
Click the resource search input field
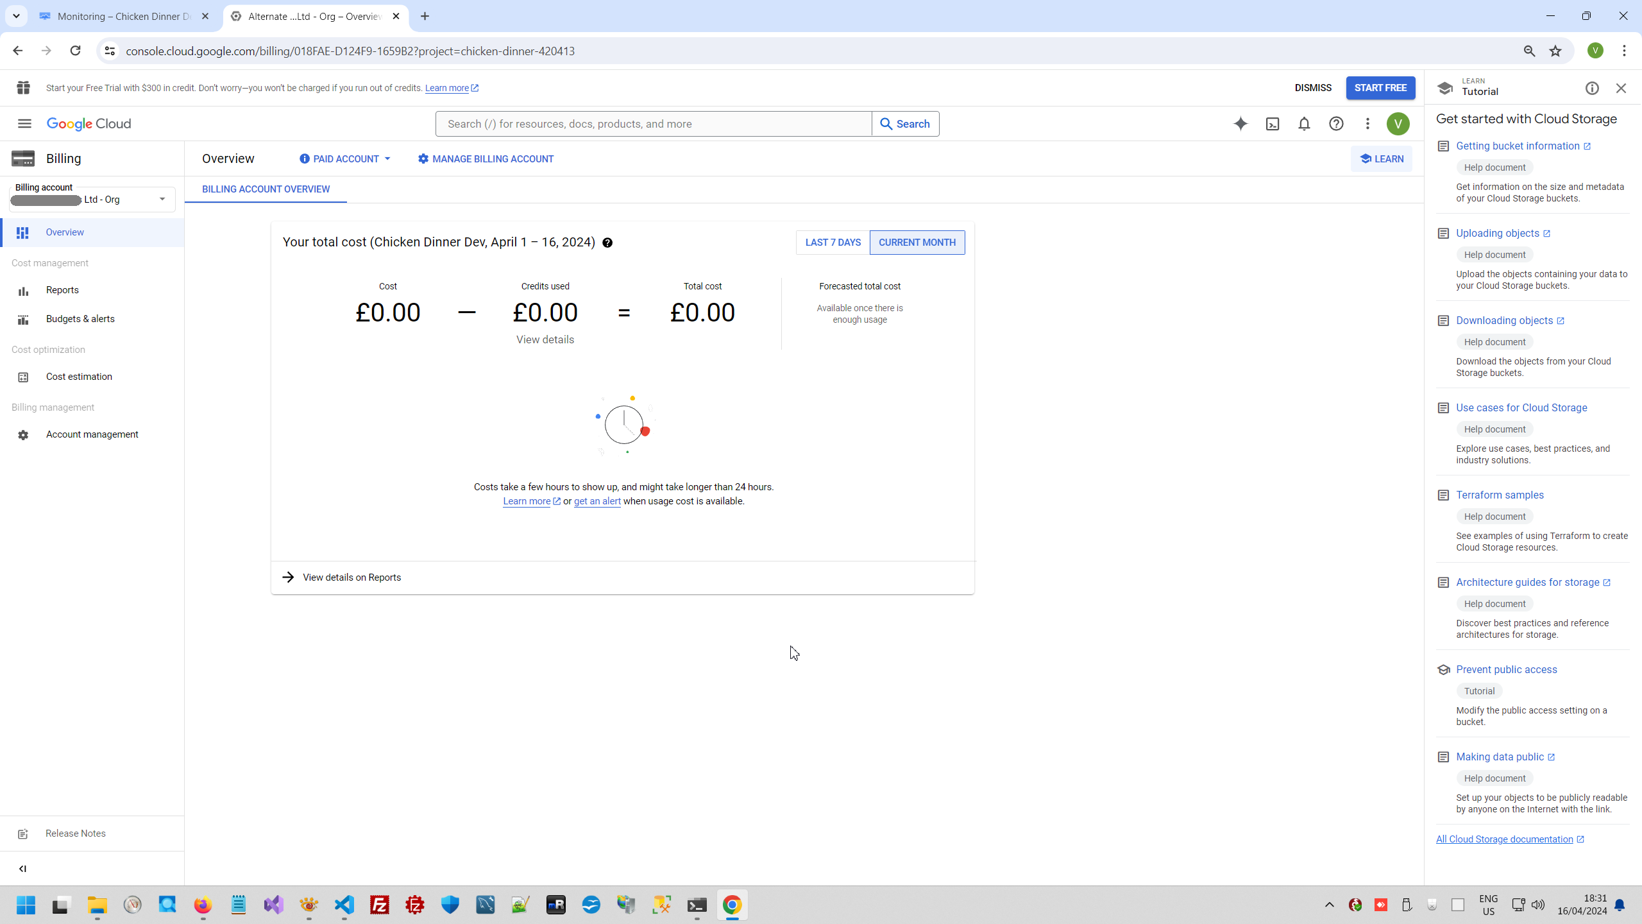coord(653,124)
